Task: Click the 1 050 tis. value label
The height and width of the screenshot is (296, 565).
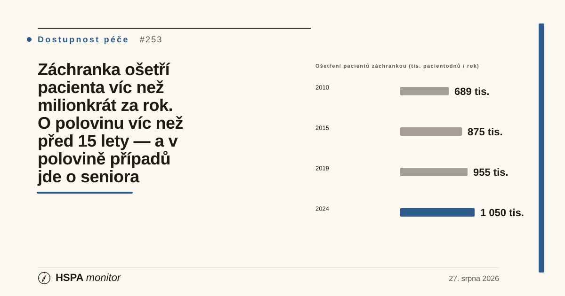Action: (x=502, y=213)
